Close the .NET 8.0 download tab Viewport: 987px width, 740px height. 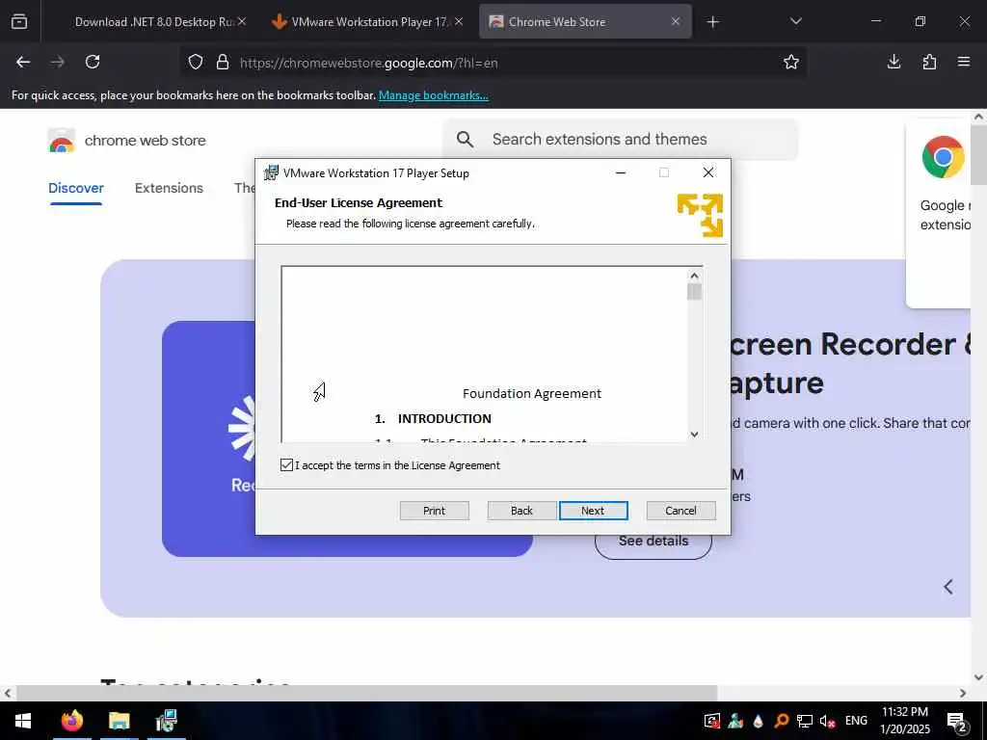(x=242, y=22)
